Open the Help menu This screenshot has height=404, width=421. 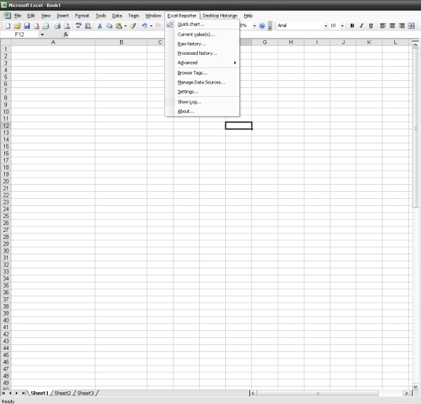(x=248, y=15)
